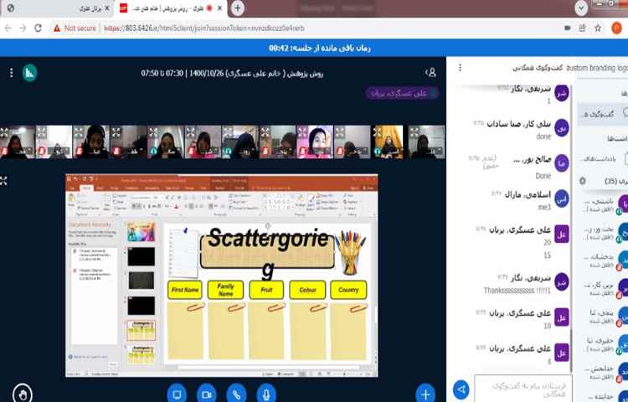The width and height of the screenshot is (628, 402).
Task: Click the 'Country' box in shared slide
Action: pyautogui.click(x=348, y=290)
